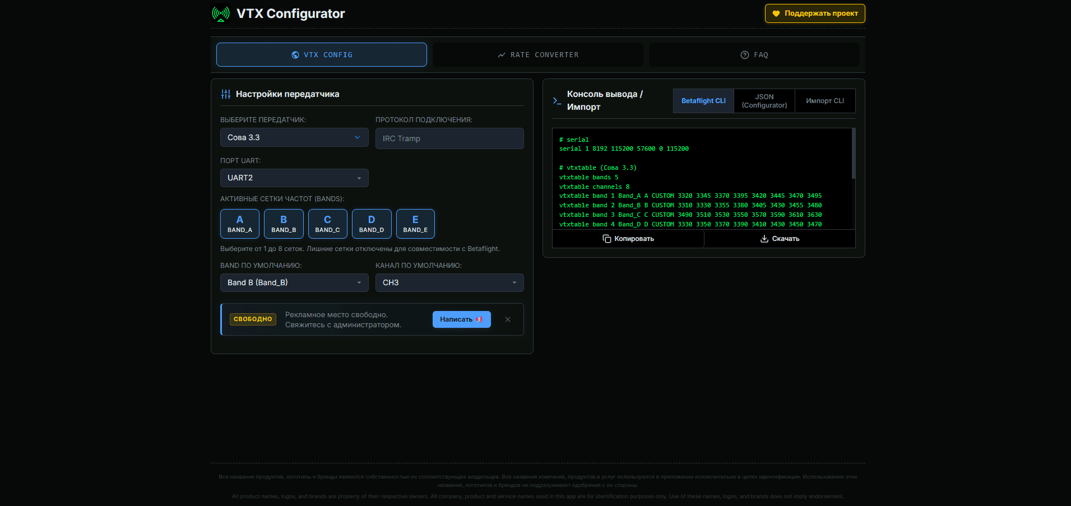This screenshot has height=506, width=1071.
Task: Click the copy icon next to Копировать
Action: [607, 239]
